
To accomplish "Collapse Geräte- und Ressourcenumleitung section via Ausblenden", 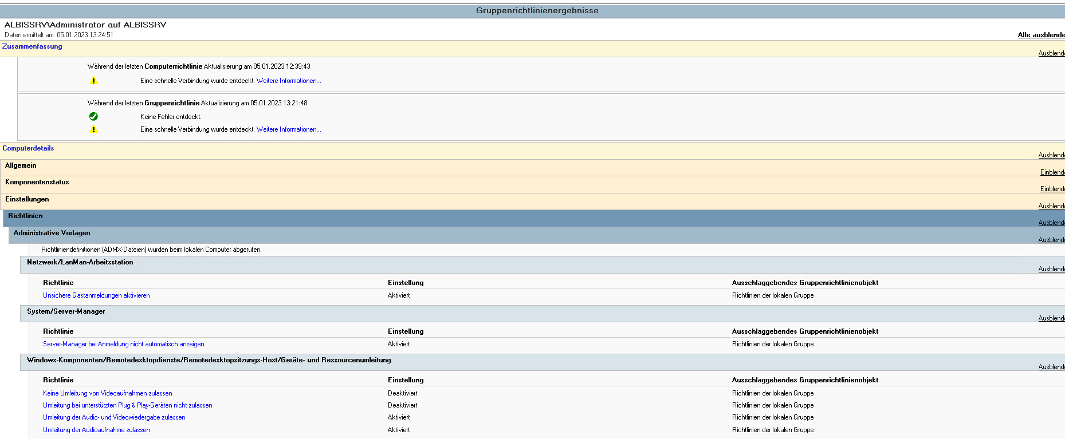I will click(1051, 367).
